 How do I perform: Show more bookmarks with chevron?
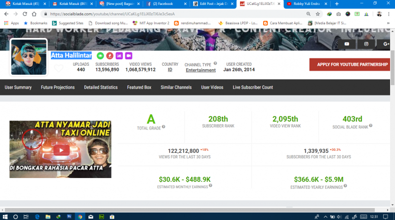(x=388, y=23)
